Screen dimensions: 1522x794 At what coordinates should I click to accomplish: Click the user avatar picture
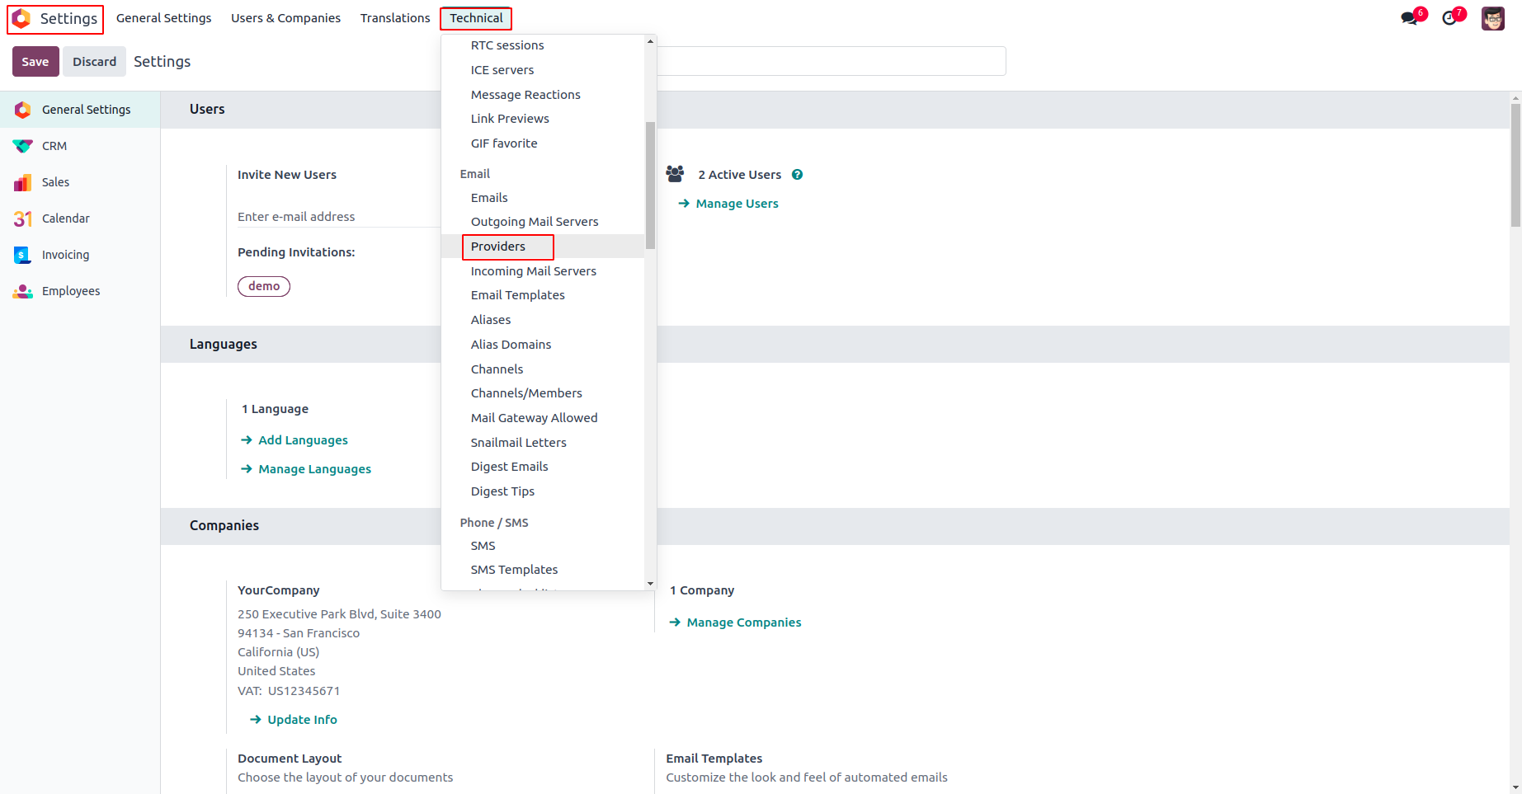1492,18
